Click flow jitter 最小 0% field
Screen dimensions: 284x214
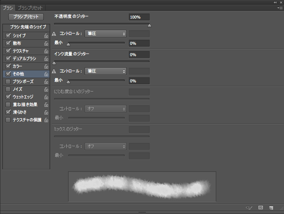(139, 81)
